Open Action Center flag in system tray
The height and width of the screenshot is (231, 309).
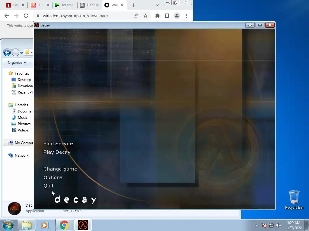pyautogui.click(x=264, y=225)
